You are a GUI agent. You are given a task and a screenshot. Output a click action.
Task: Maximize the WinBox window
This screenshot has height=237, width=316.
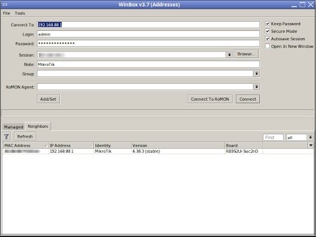tap(302, 5)
